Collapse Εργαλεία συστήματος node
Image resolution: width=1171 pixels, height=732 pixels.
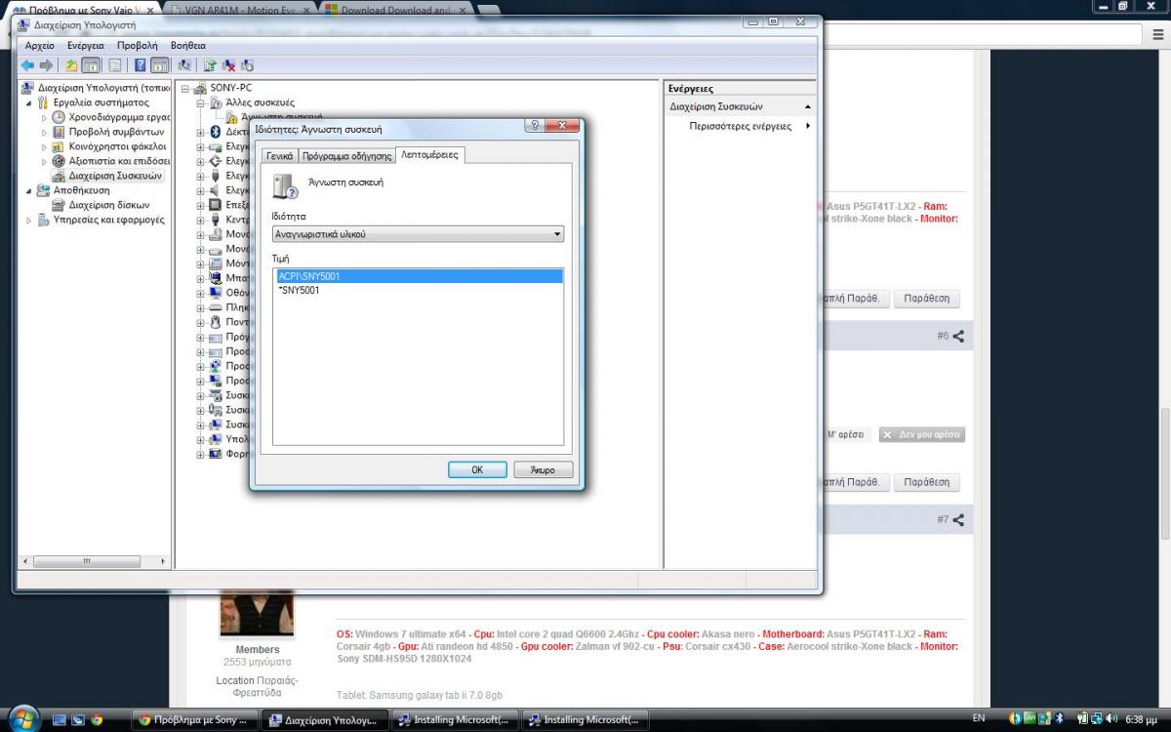coord(29,102)
